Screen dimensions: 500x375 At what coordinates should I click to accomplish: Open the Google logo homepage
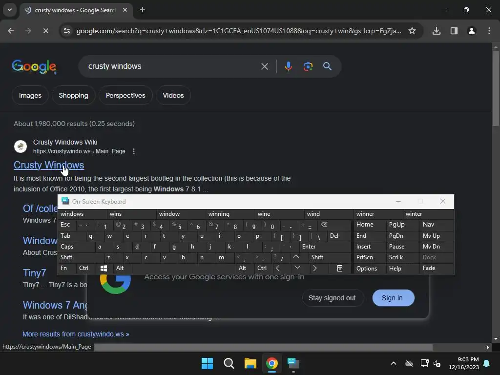click(x=34, y=66)
